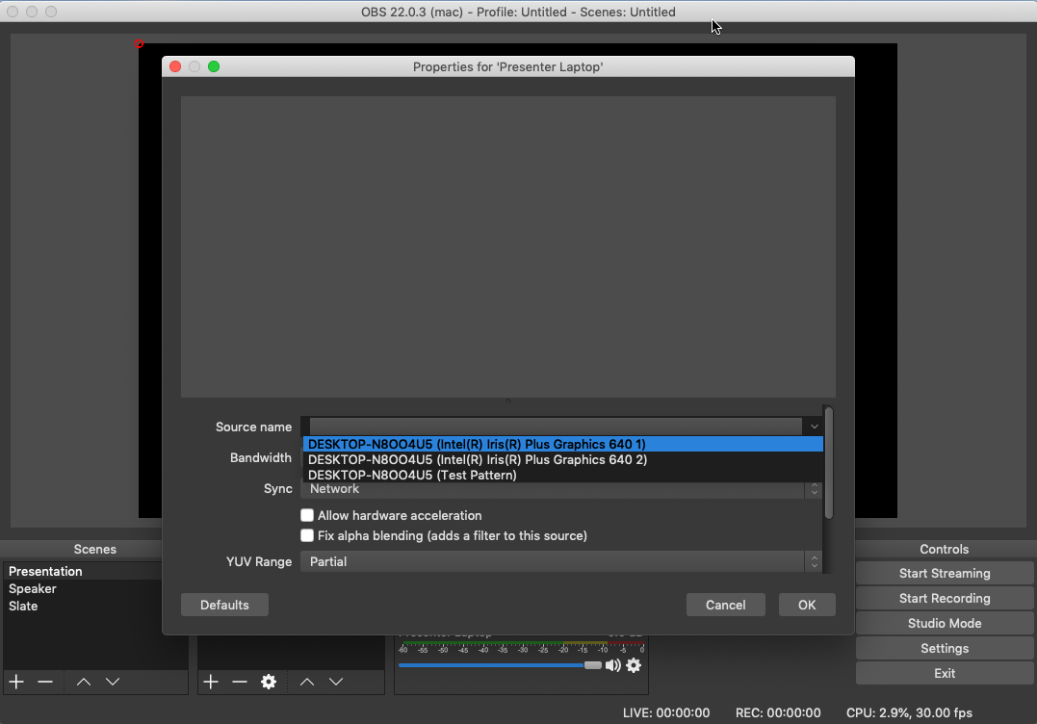Screen dimensions: 1037x724
Task: Mute audio with the speaker icon
Action: pyautogui.click(x=613, y=665)
